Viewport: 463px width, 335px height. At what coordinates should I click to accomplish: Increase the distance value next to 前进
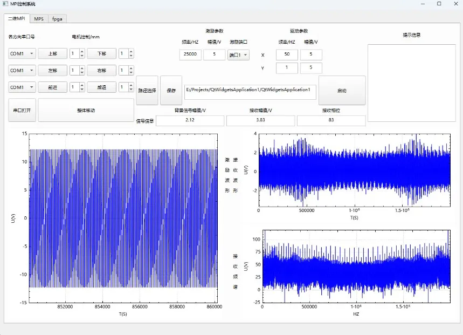(82, 85)
